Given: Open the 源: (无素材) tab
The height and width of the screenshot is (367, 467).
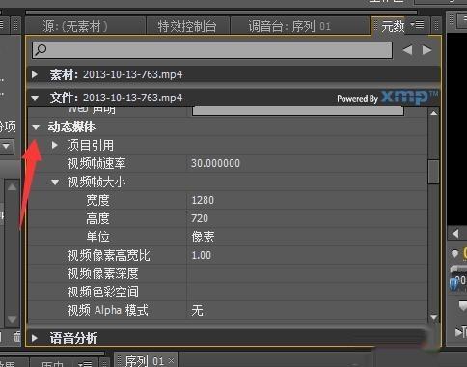Looking at the screenshot, I should 75,26.
